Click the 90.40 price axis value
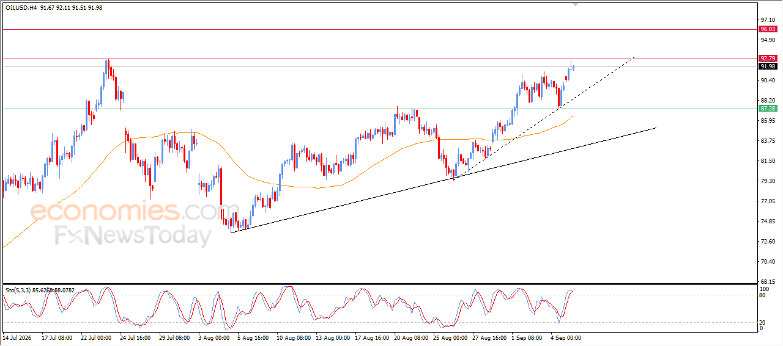Screen dimensions: 783x346 coord(768,81)
